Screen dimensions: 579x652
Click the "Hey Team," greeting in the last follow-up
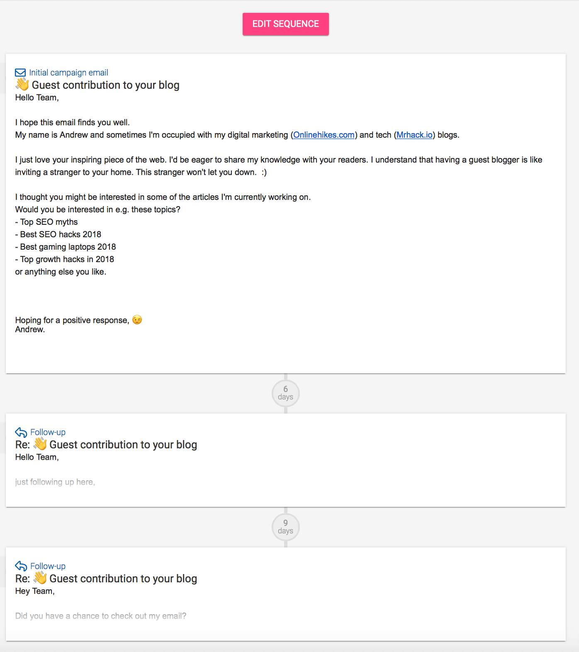coord(35,591)
